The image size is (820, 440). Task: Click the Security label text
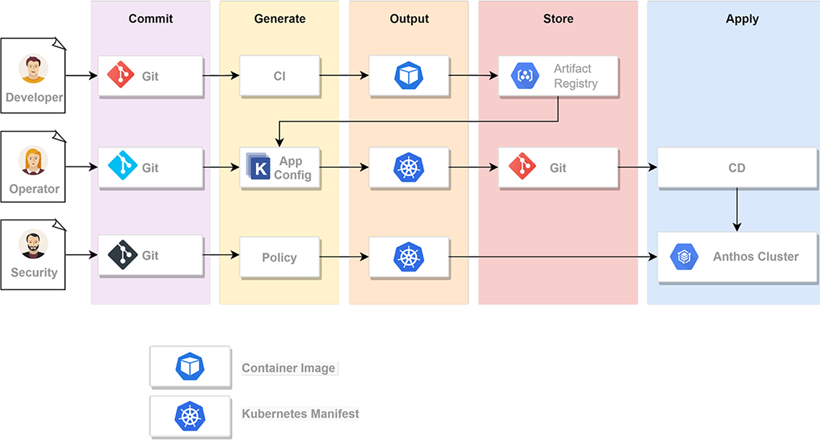tap(34, 273)
